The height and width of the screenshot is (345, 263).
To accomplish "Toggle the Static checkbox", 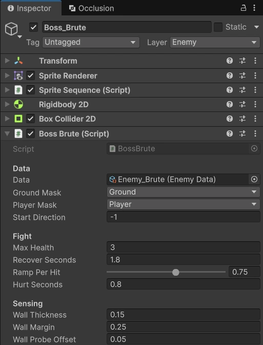I will (x=218, y=27).
